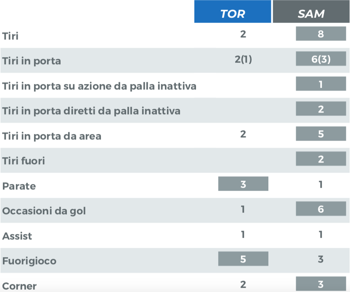
Task: Click SAM's highlighted Corner value 3
Action: click(321, 284)
